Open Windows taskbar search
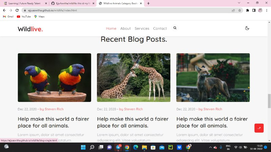 tap(92, 147)
